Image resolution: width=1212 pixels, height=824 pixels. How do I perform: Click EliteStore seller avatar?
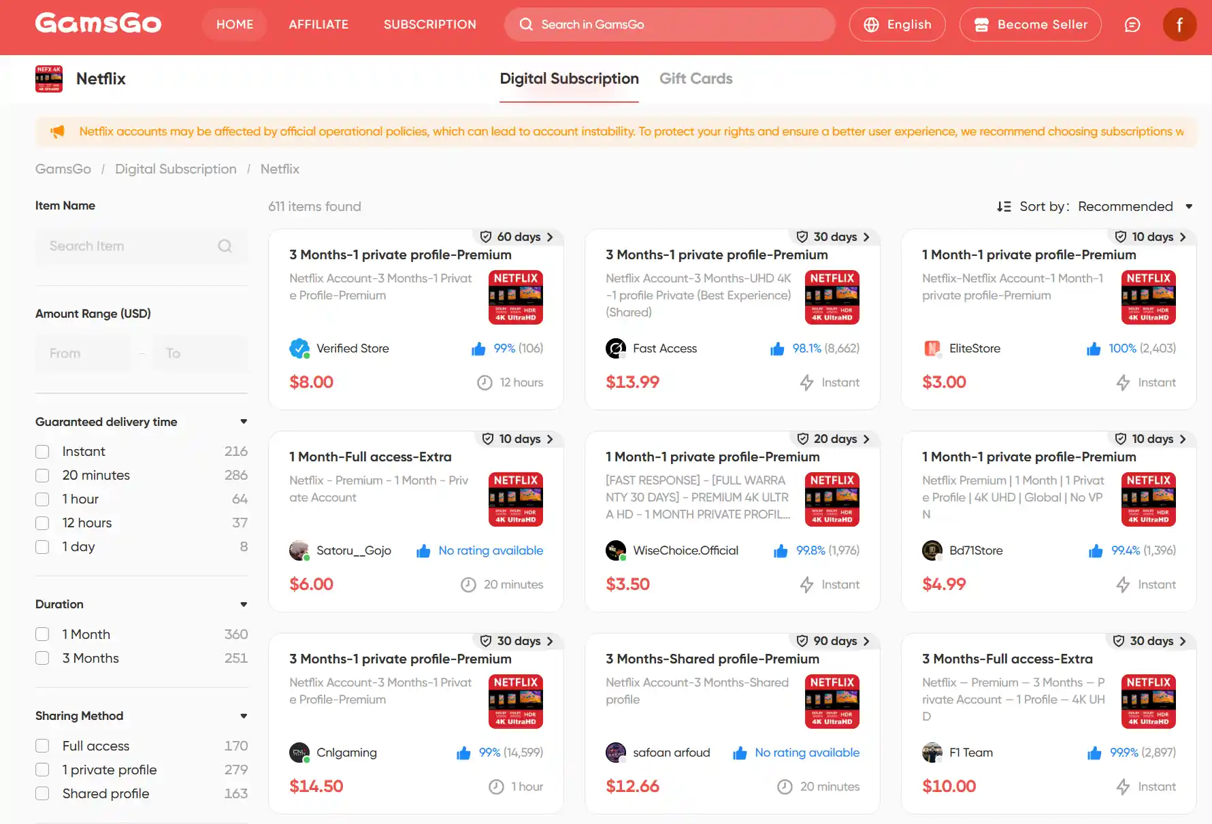[932, 348]
